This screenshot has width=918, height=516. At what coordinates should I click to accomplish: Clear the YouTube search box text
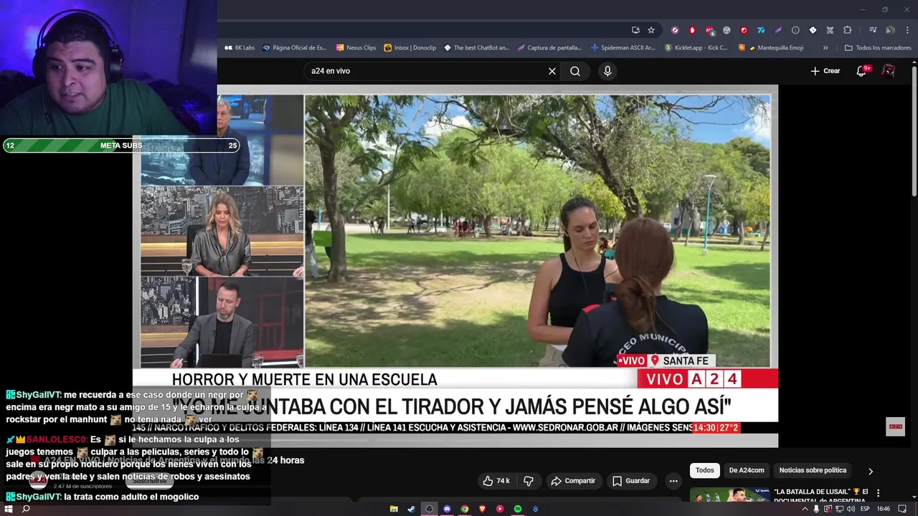[x=552, y=71]
